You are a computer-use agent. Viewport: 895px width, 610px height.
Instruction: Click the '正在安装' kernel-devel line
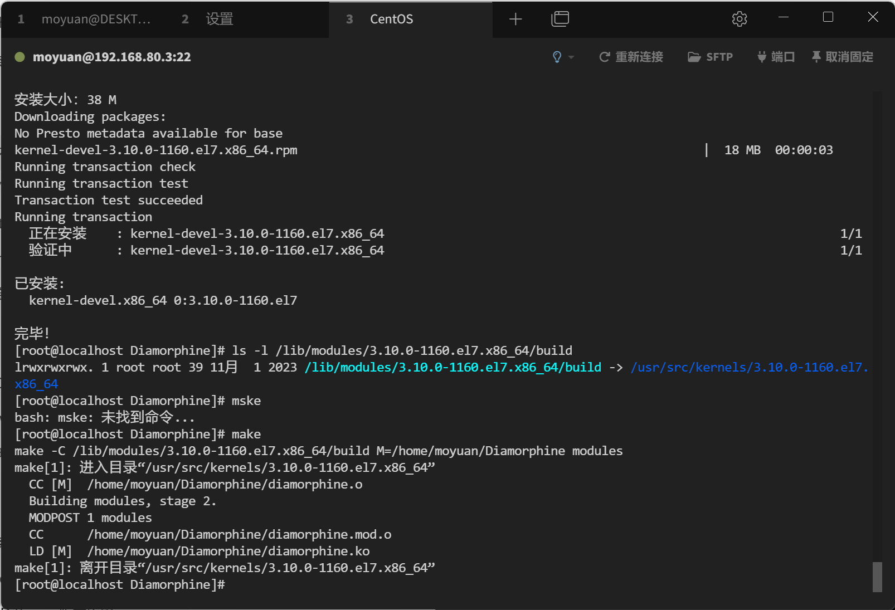click(x=206, y=233)
